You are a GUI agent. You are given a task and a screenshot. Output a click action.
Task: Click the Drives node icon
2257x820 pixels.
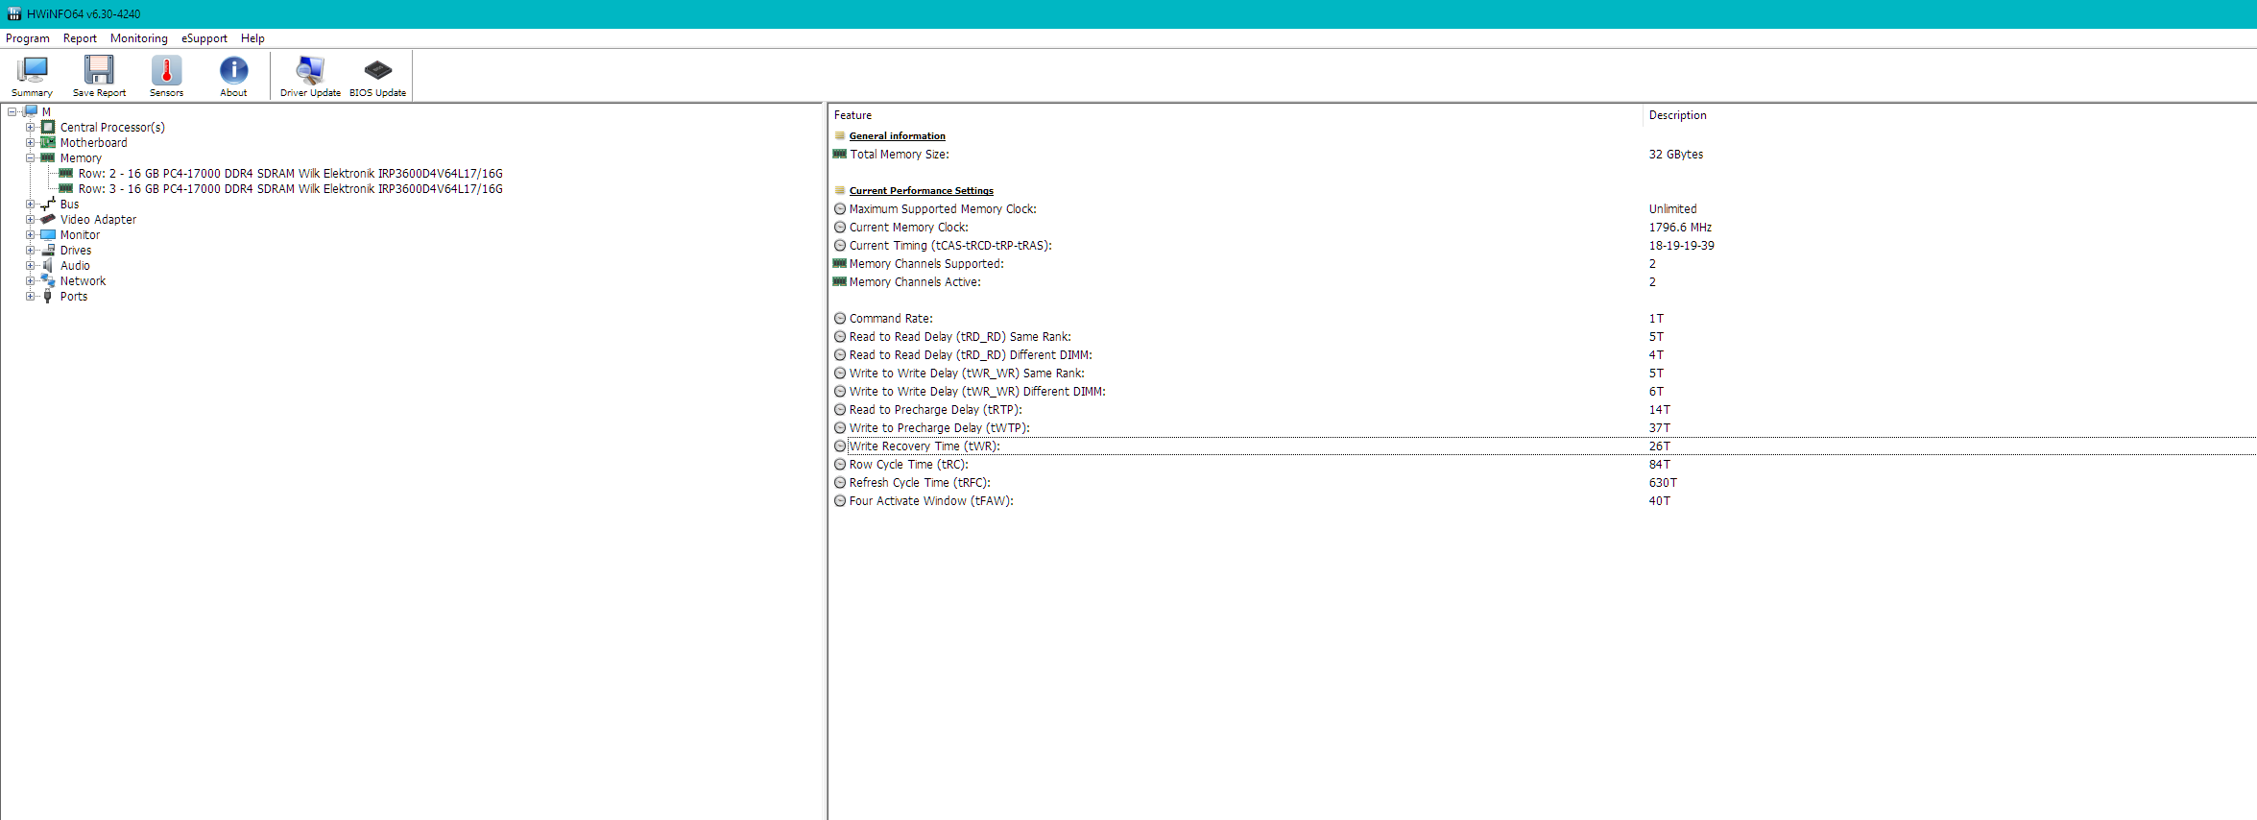click(48, 250)
